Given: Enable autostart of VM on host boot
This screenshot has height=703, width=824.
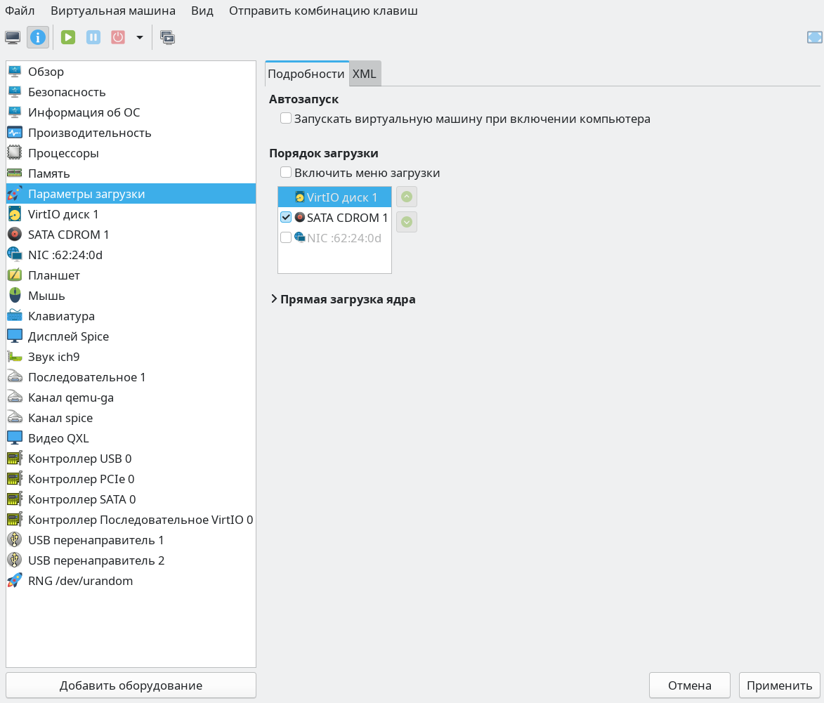Looking at the screenshot, I should 286,119.
